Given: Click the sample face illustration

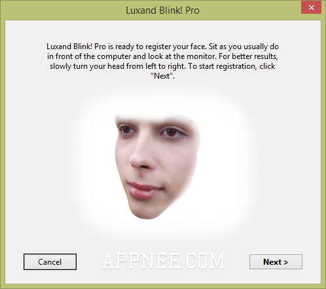Looking at the screenshot, I should pyautogui.click(x=157, y=166).
